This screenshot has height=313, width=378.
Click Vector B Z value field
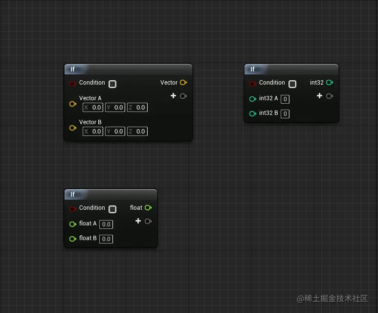[137, 132]
